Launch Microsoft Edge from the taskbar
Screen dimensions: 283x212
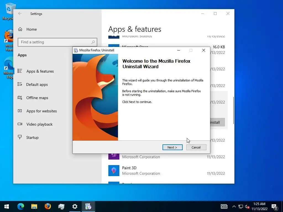(x=20, y=206)
